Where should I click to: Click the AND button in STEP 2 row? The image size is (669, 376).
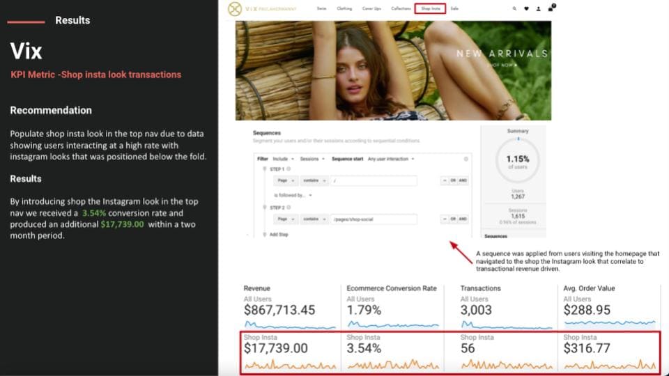(463, 219)
